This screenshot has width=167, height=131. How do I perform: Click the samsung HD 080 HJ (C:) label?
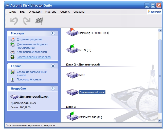coord(94,33)
